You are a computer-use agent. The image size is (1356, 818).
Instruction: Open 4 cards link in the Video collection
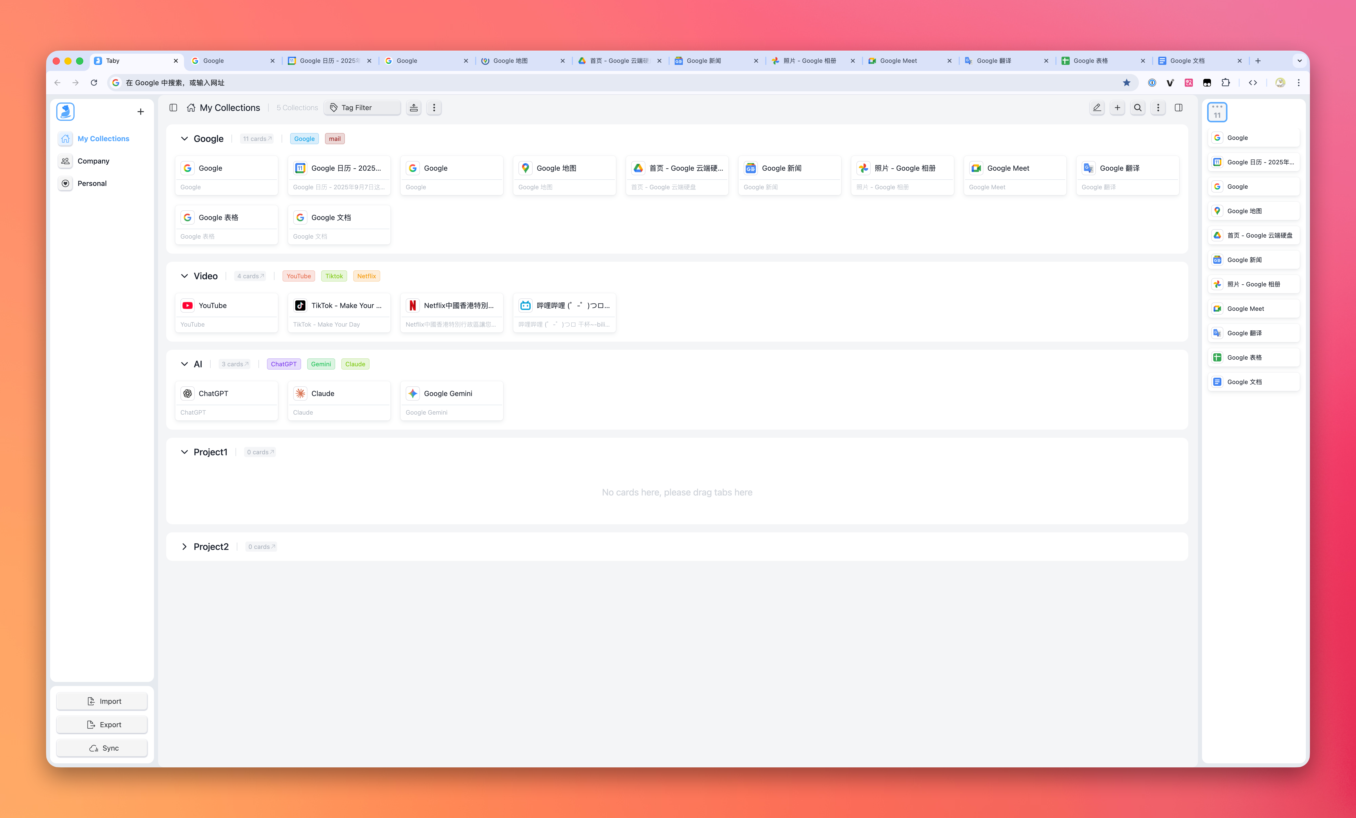coord(250,276)
